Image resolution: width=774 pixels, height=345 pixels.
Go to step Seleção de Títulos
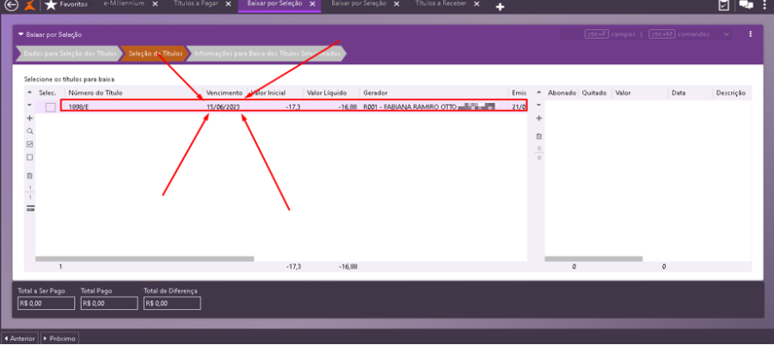point(156,53)
